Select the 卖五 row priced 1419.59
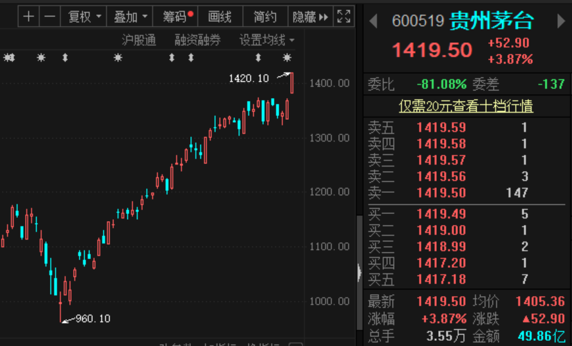This screenshot has height=346, width=572. pos(466,128)
